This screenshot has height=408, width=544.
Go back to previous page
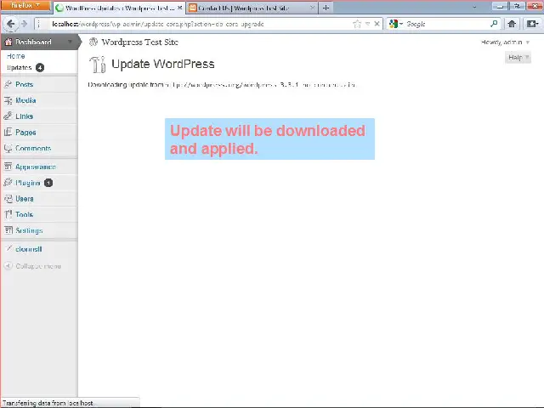click(10, 24)
